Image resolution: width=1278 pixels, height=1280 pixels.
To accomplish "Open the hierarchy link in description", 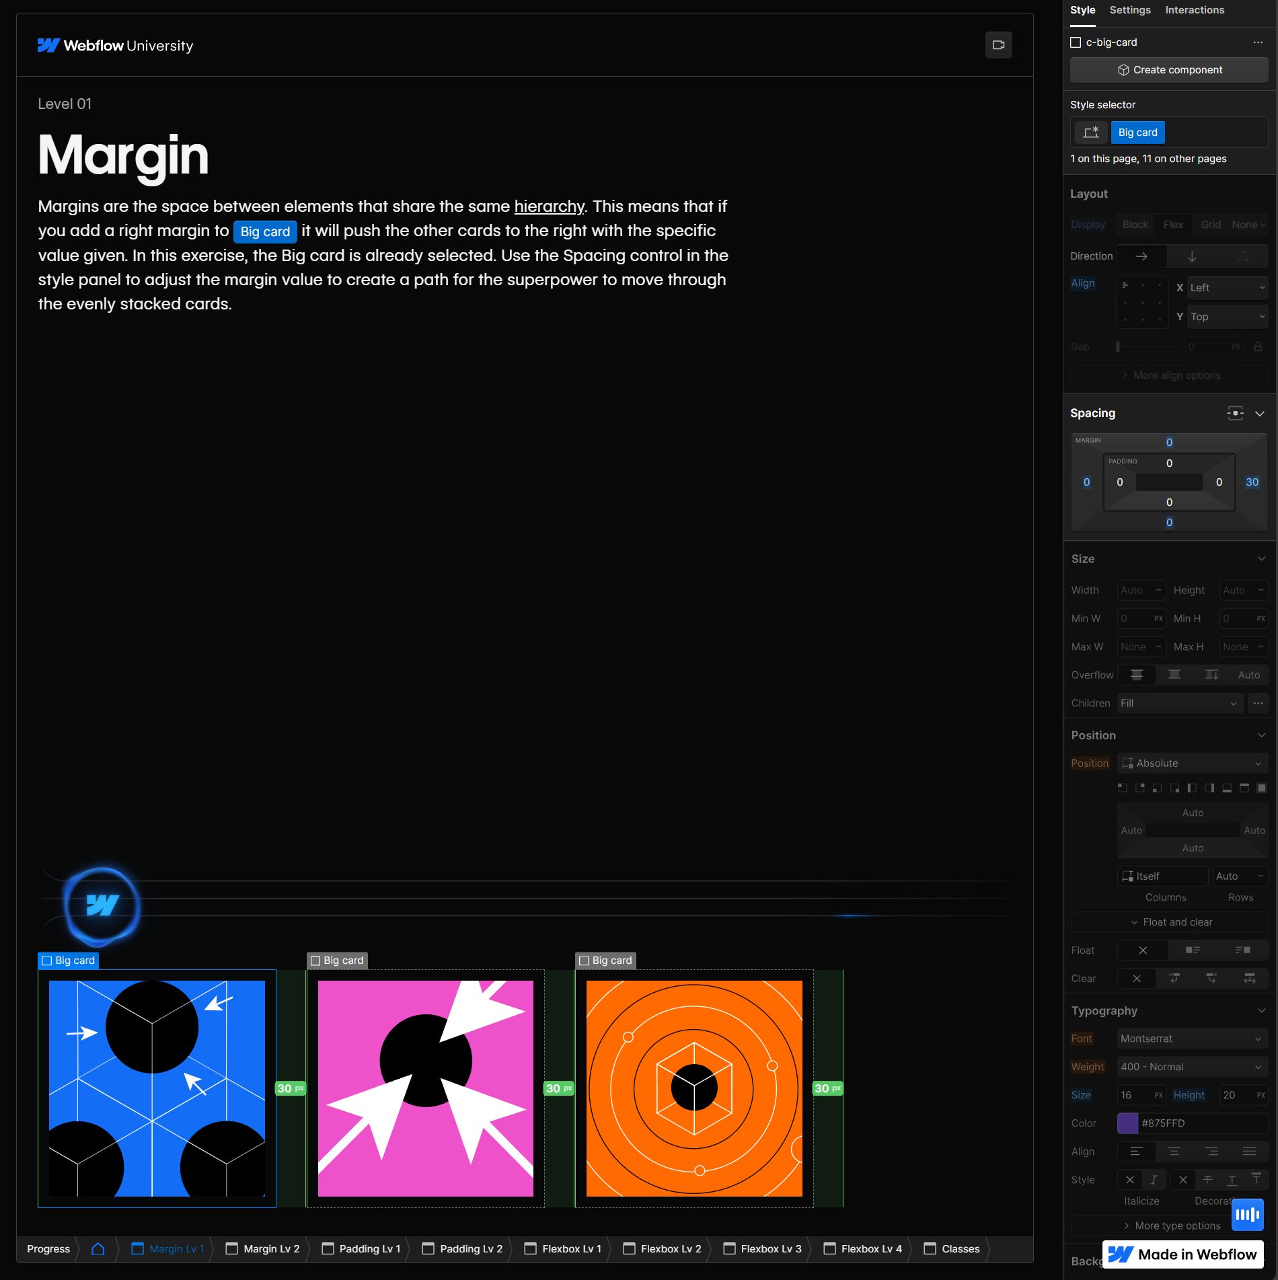I will pos(549,206).
